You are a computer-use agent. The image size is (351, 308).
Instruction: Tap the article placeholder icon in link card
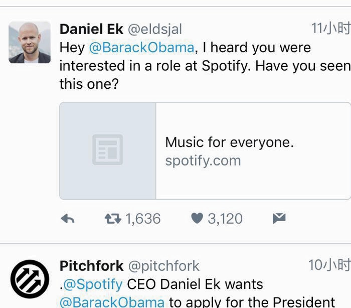[x=108, y=150]
